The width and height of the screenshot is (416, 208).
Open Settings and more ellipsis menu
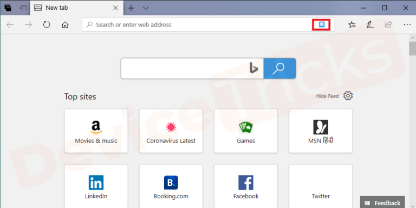(x=407, y=25)
